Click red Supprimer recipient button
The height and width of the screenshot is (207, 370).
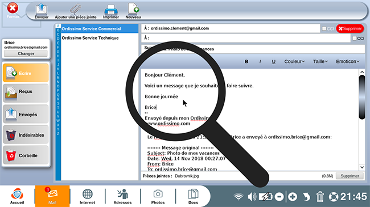[350, 28]
